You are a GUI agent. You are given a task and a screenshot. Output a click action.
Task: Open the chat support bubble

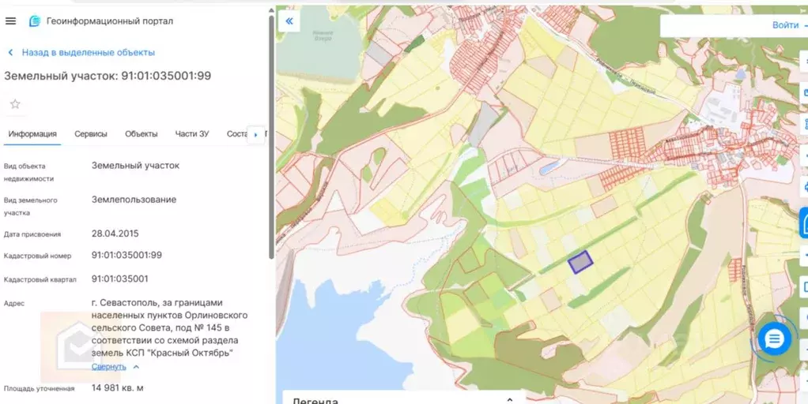[774, 339]
